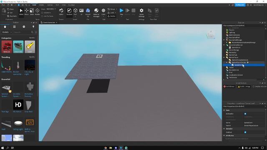Open the UI editor button
The image size is (267, 150).
click(81, 12)
